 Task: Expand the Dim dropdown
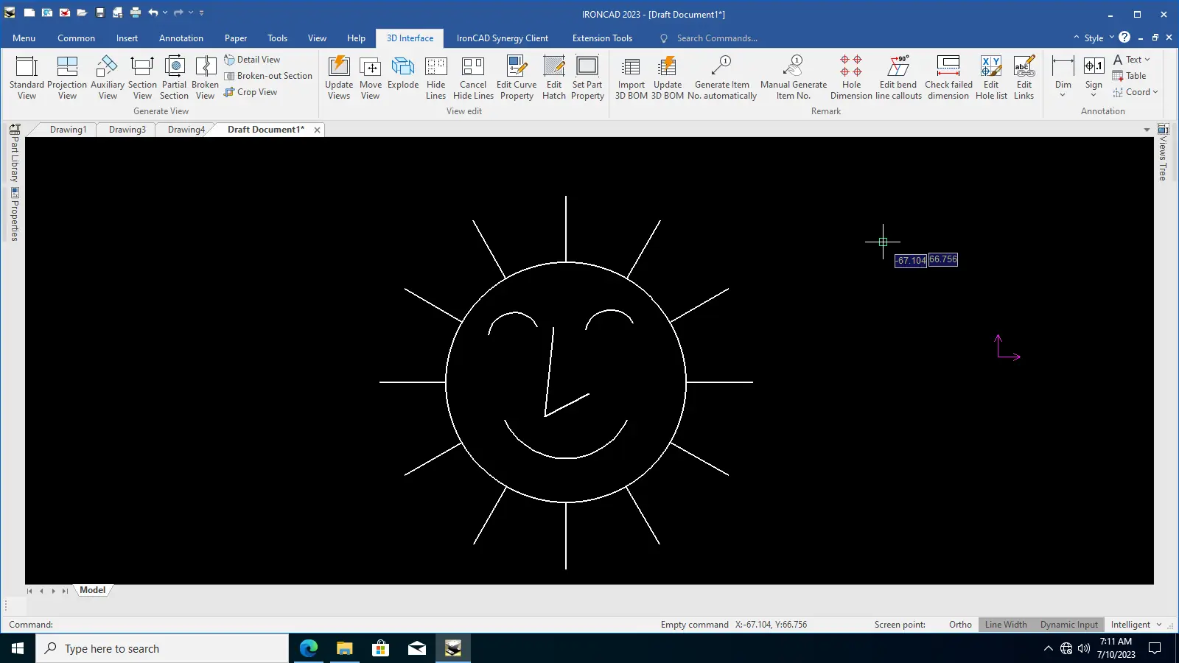[1063, 94]
